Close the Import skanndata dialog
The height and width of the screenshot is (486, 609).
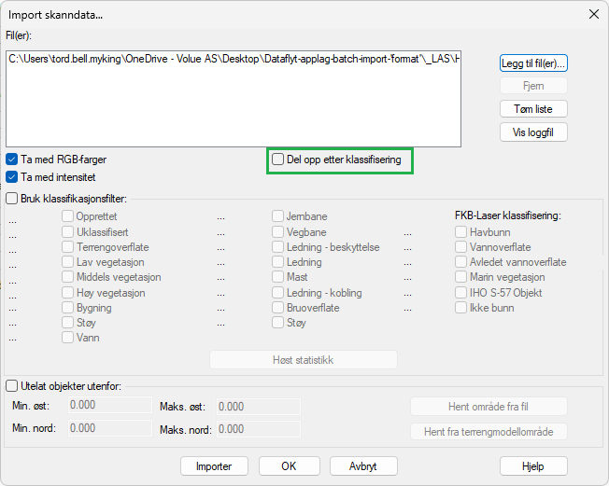592,14
